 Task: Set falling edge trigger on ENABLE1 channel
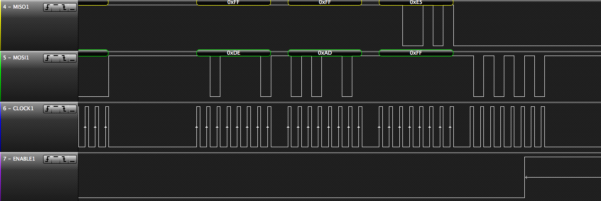coord(64,159)
